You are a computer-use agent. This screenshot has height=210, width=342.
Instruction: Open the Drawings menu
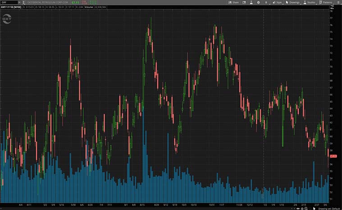292,2
